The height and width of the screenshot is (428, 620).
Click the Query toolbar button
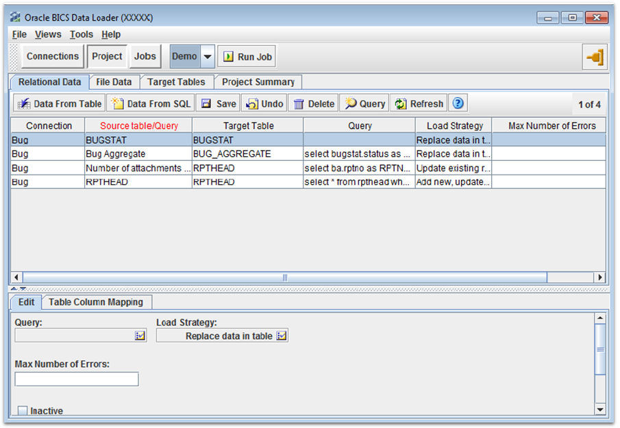point(364,103)
